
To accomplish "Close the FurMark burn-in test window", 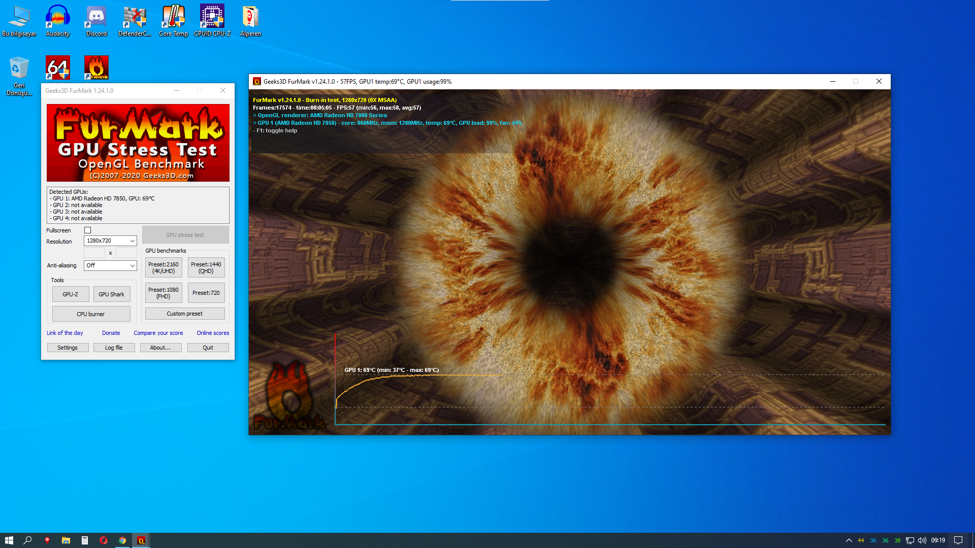I will (x=879, y=81).
